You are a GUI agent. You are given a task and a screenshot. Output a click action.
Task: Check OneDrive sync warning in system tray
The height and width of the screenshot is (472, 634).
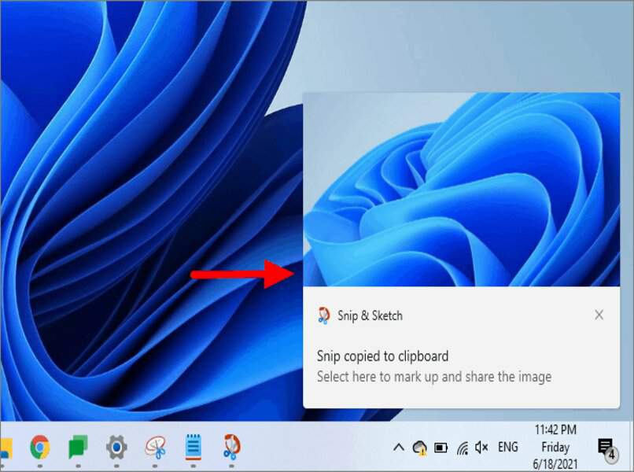422,448
